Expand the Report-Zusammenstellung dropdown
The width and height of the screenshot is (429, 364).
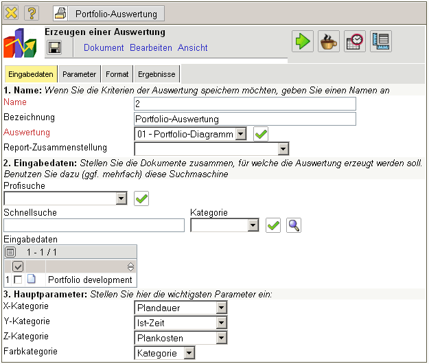pyautogui.click(x=283, y=149)
